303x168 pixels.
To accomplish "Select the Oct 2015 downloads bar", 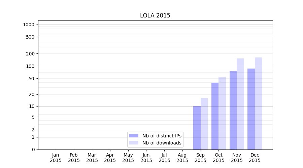I will click(222, 113).
